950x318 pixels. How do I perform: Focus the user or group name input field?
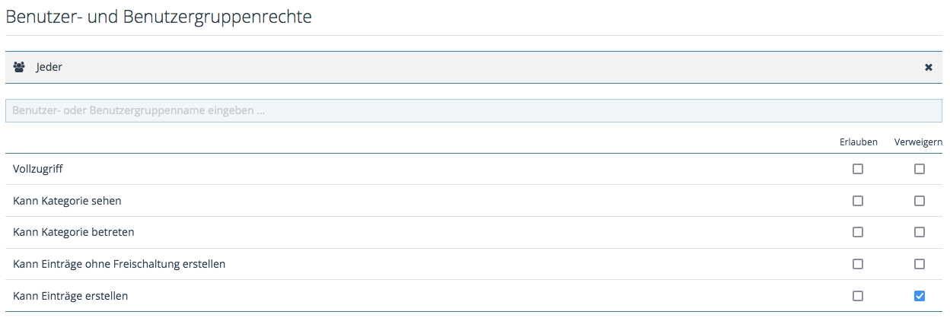[x=473, y=110]
